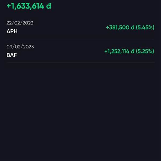Click the empty area below the list
Viewport: 161px width, 161px height.
[80, 112]
